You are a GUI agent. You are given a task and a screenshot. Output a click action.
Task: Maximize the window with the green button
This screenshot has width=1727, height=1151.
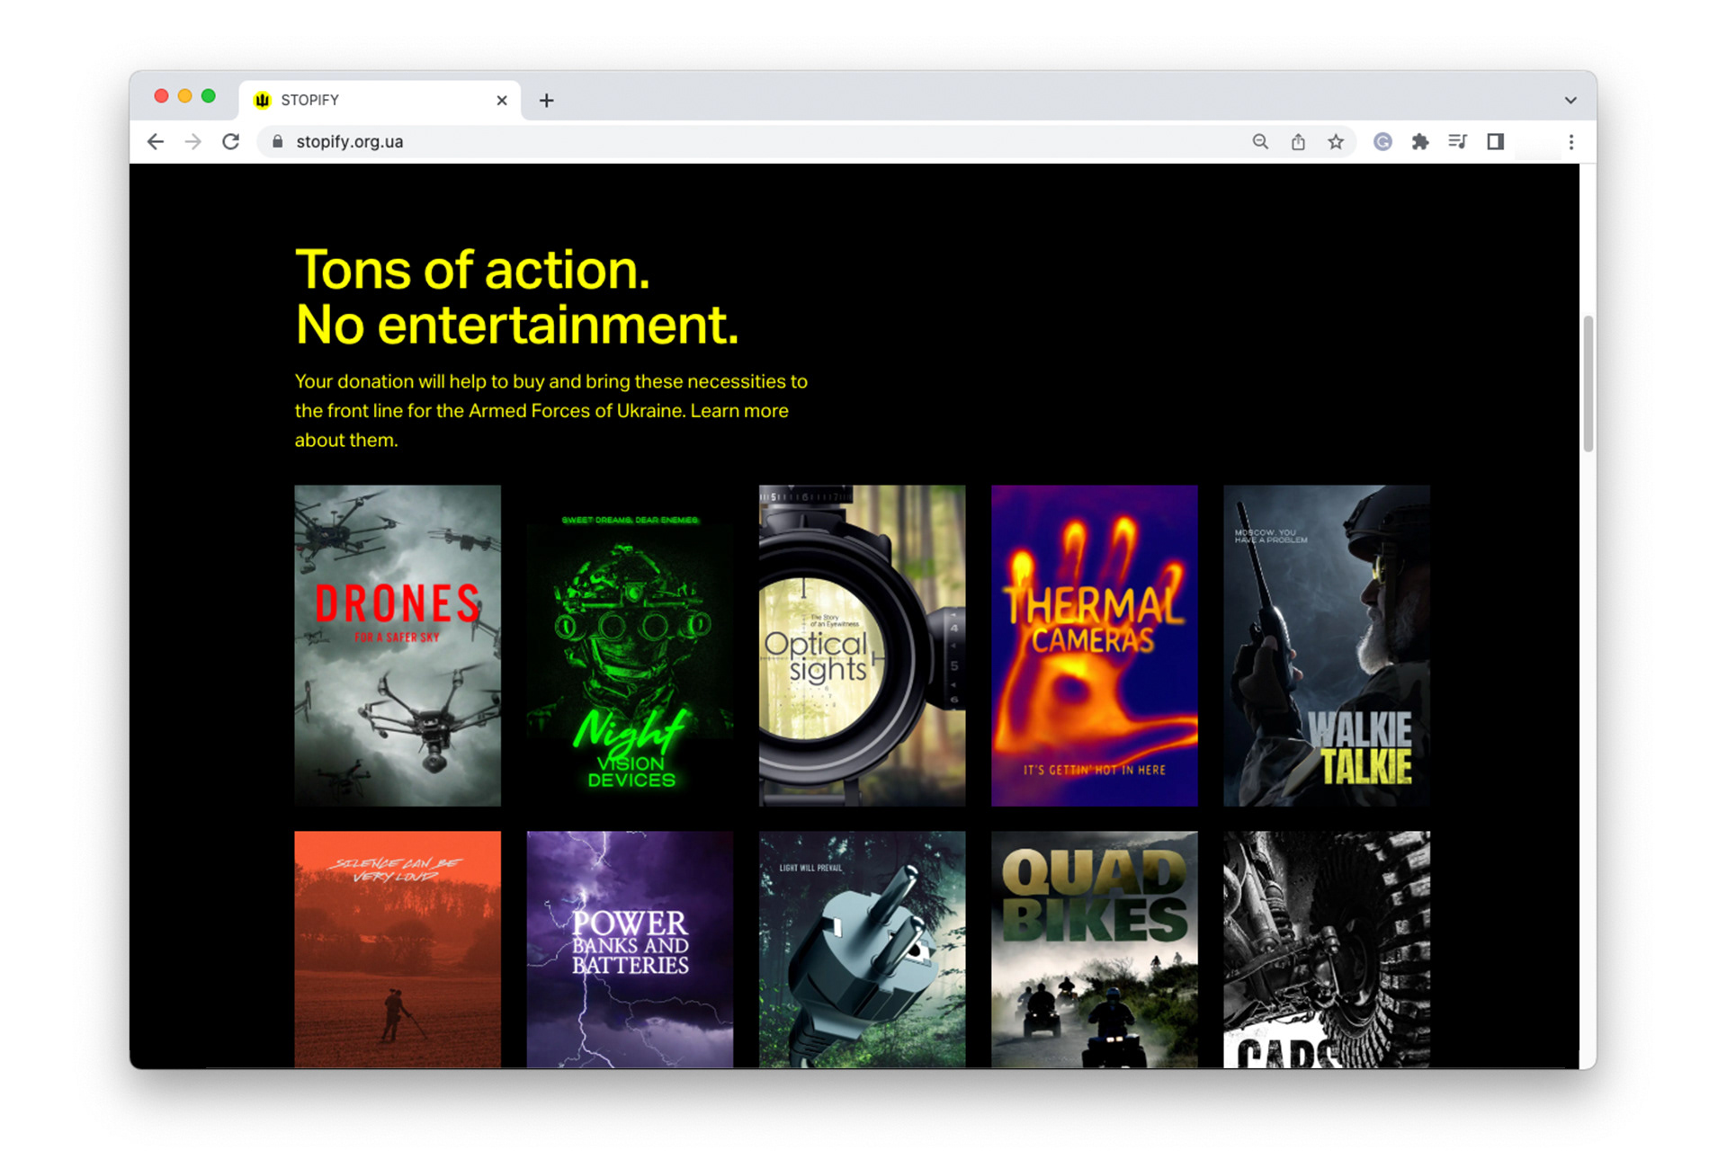pyautogui.click(x=209, y=96)
